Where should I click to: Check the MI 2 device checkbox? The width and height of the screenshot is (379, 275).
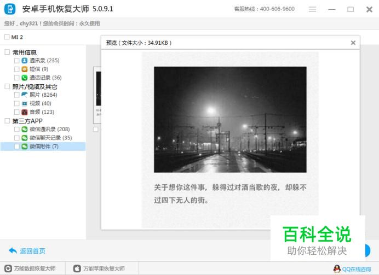click(x=7, y=37)
